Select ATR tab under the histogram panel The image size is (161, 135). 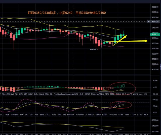[25, 94]
